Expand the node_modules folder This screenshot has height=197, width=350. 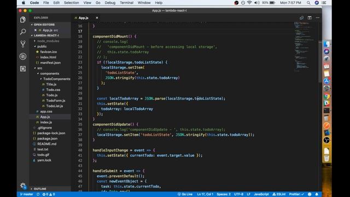point(48,41)
